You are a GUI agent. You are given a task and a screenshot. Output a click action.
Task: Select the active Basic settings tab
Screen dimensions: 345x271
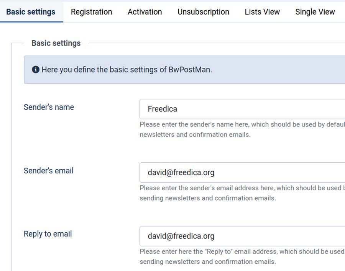(x=31, y=12)
